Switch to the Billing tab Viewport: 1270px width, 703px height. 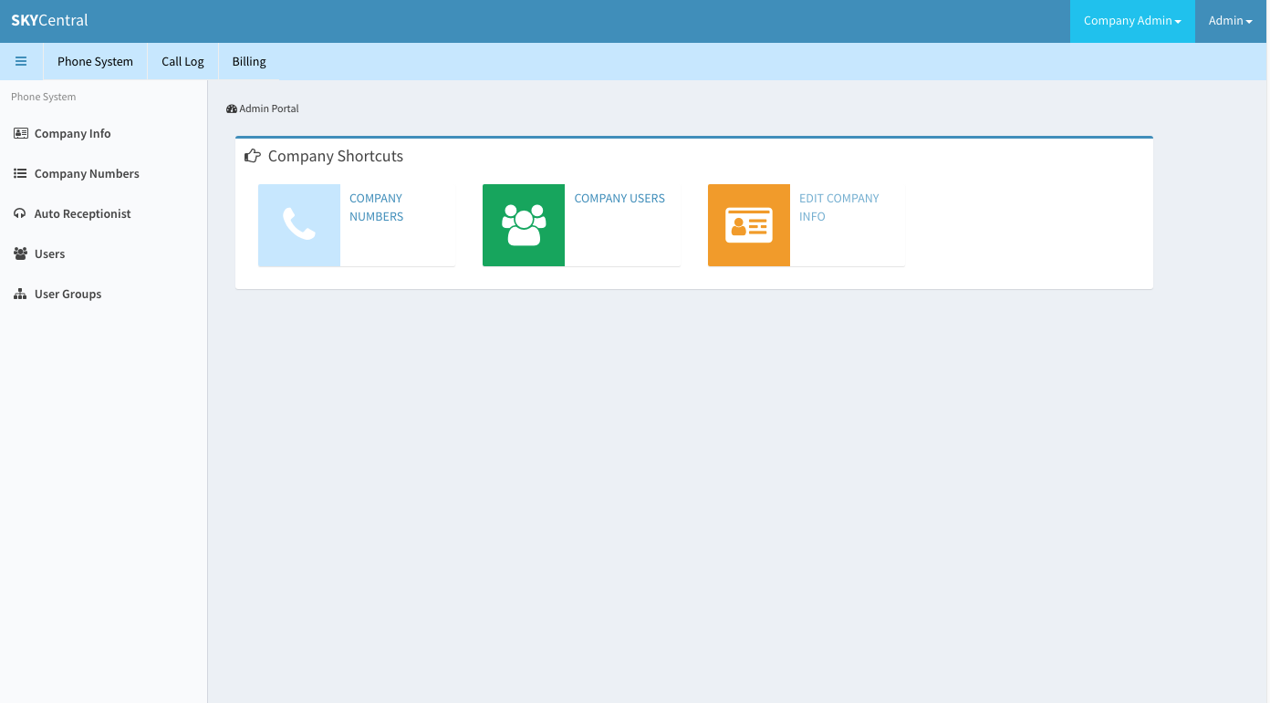point(249,61)
